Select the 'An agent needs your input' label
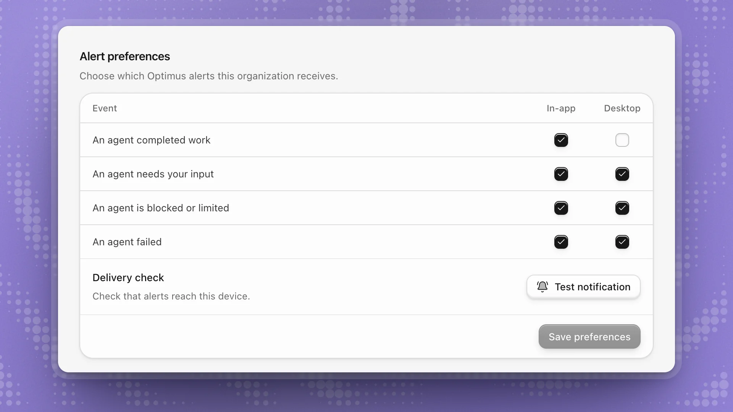This screenshot has width=733, height=412. tap(153, 174)
